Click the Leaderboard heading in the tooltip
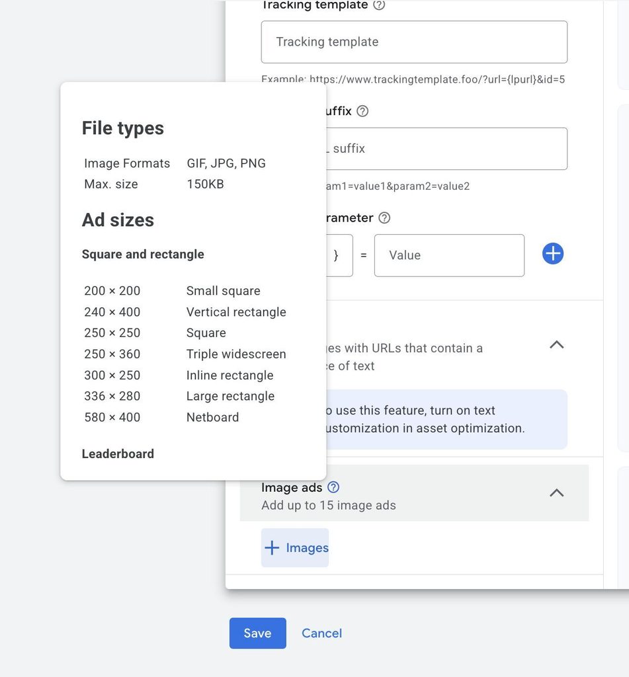This screenshot has width=629, height=677. click(x=118, y=454)
